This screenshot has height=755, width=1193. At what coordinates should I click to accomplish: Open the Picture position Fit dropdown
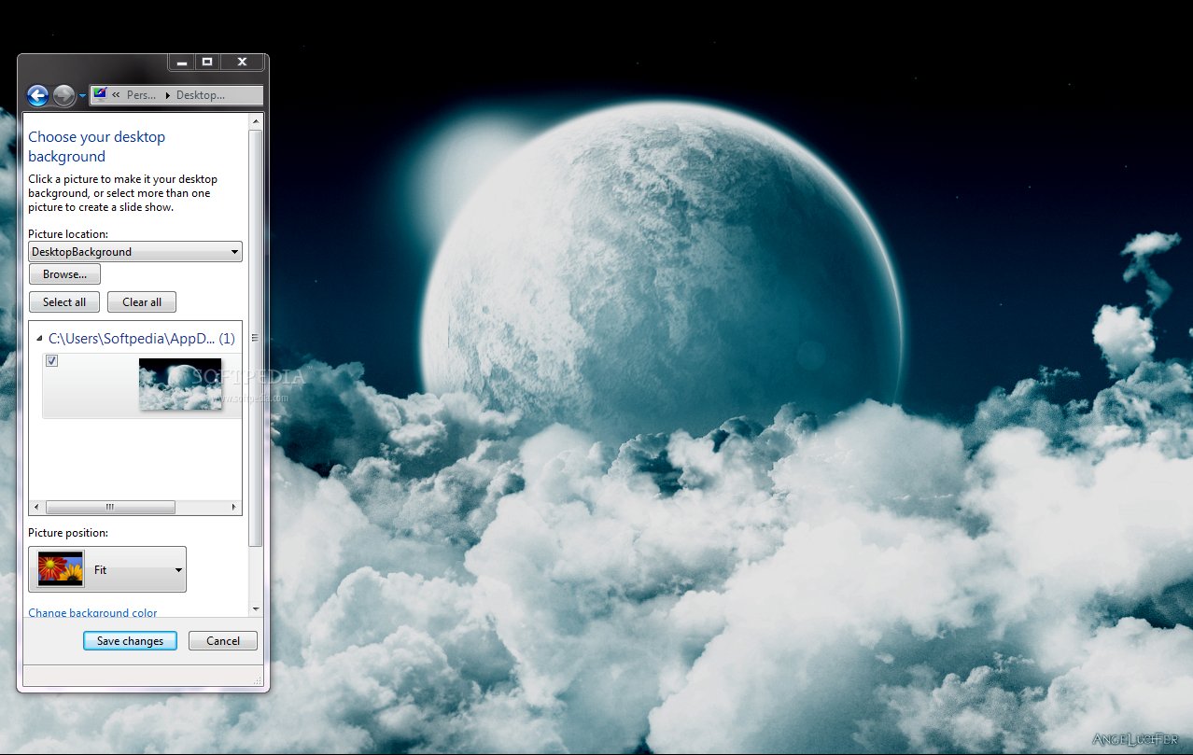pyautogui.click(x=107, y=569)
